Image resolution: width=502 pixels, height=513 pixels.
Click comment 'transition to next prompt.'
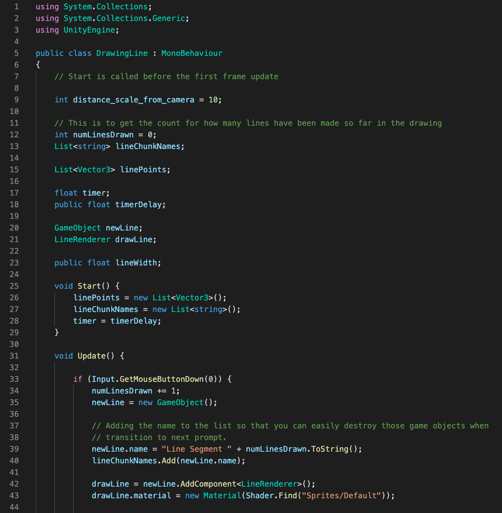(159, 437)
